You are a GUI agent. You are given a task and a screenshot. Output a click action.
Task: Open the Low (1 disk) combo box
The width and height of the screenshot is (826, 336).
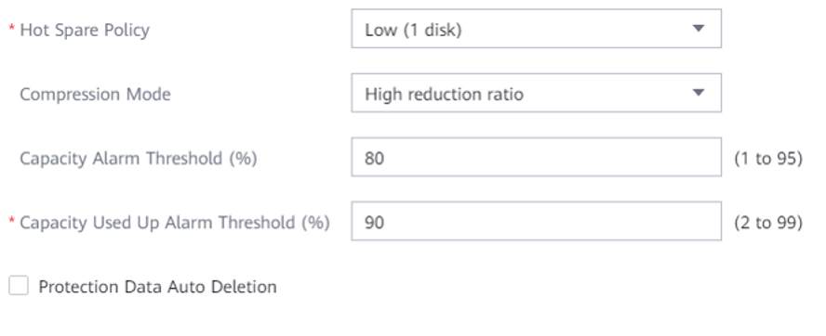(537, 29)
